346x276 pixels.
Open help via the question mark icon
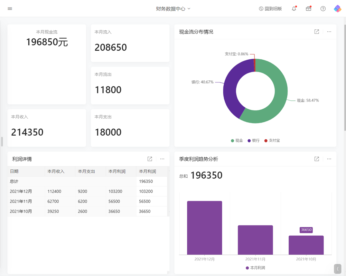pyautogui.click(x=323, y=8)
